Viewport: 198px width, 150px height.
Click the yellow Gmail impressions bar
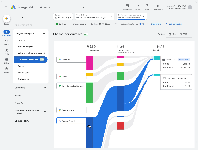point(89,75)
